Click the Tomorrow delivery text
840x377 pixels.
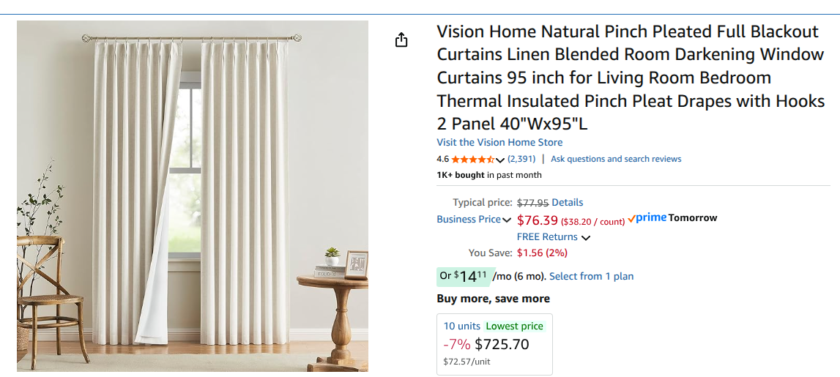tap(693, 218)
